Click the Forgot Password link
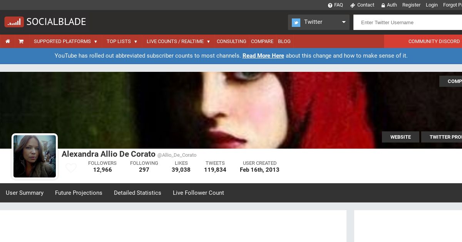The image size is (462, 242). click(x=452, y=5)
